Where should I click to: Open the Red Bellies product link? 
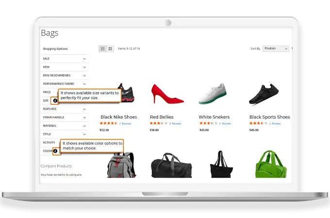pos(162,117)
